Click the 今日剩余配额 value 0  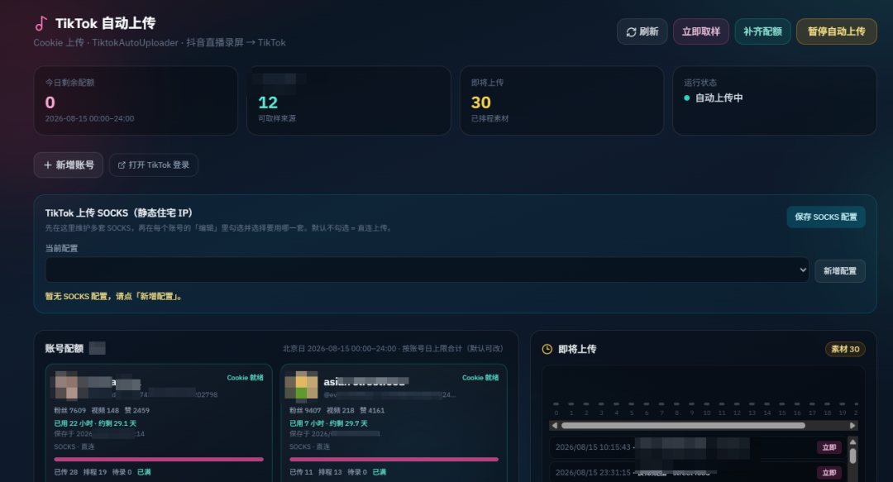click(50, 103)
